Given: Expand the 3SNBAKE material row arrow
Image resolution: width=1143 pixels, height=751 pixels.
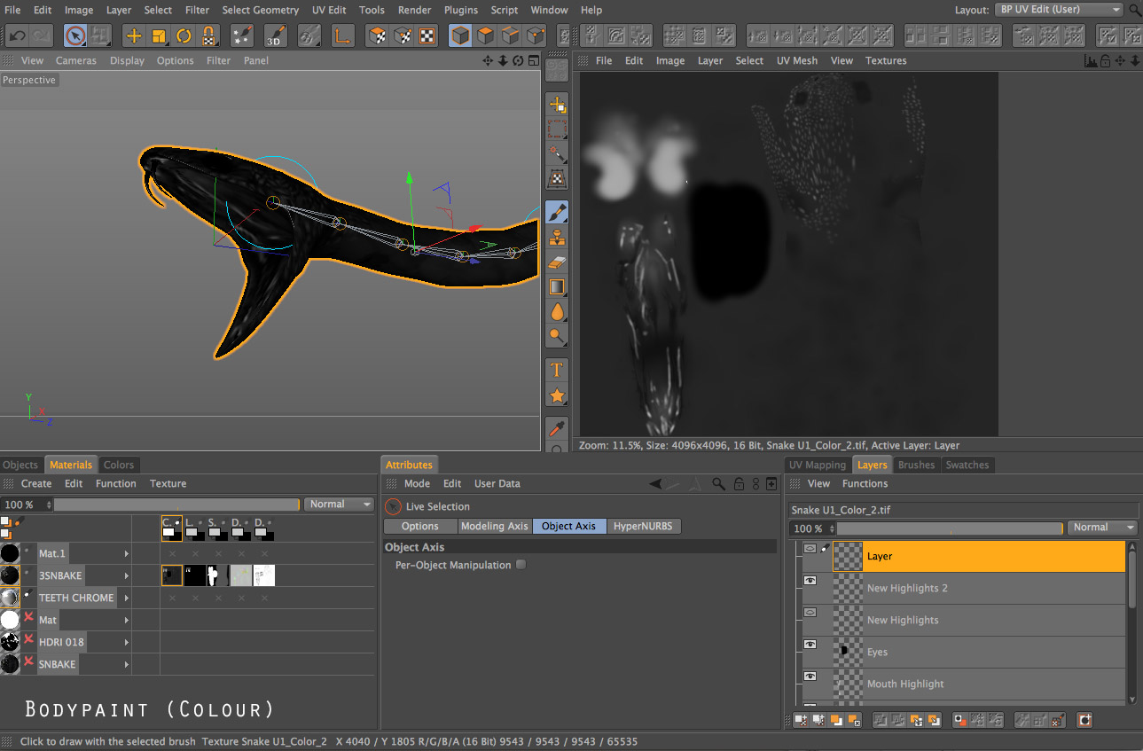Looking at the screenshot, I should [127, 576].
